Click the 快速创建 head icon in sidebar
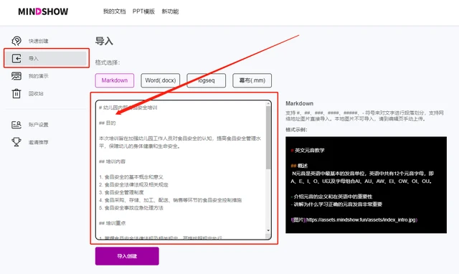459x274 pixels. (x=16, y=41)
